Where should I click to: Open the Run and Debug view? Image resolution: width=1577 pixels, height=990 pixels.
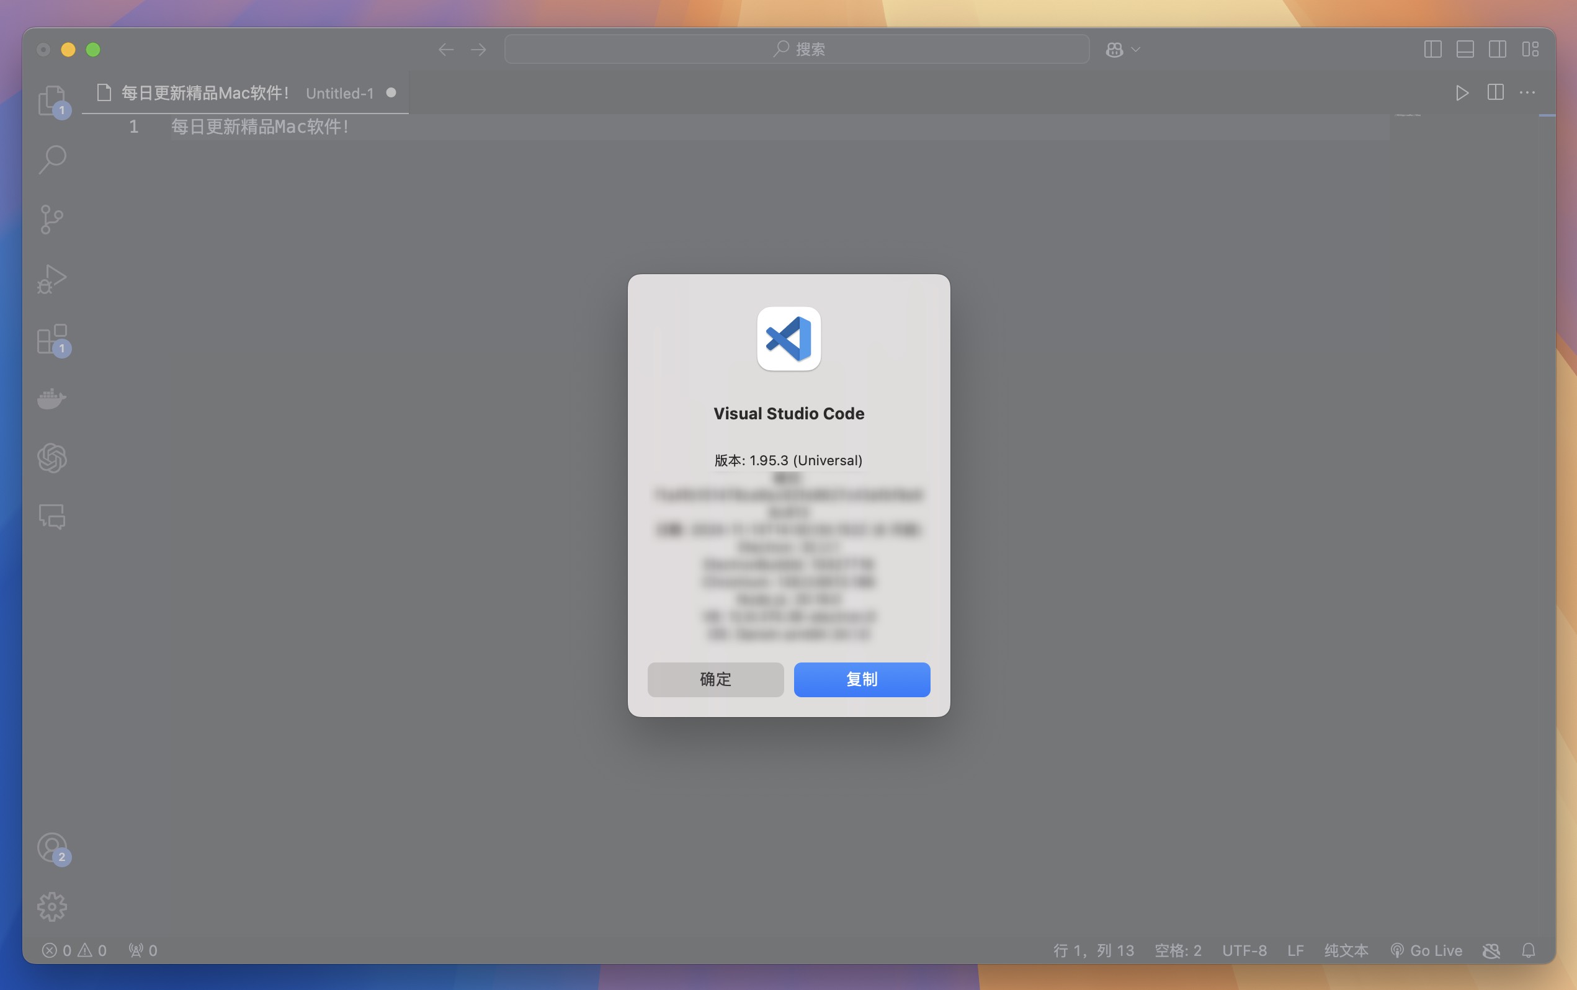(51, 279)
